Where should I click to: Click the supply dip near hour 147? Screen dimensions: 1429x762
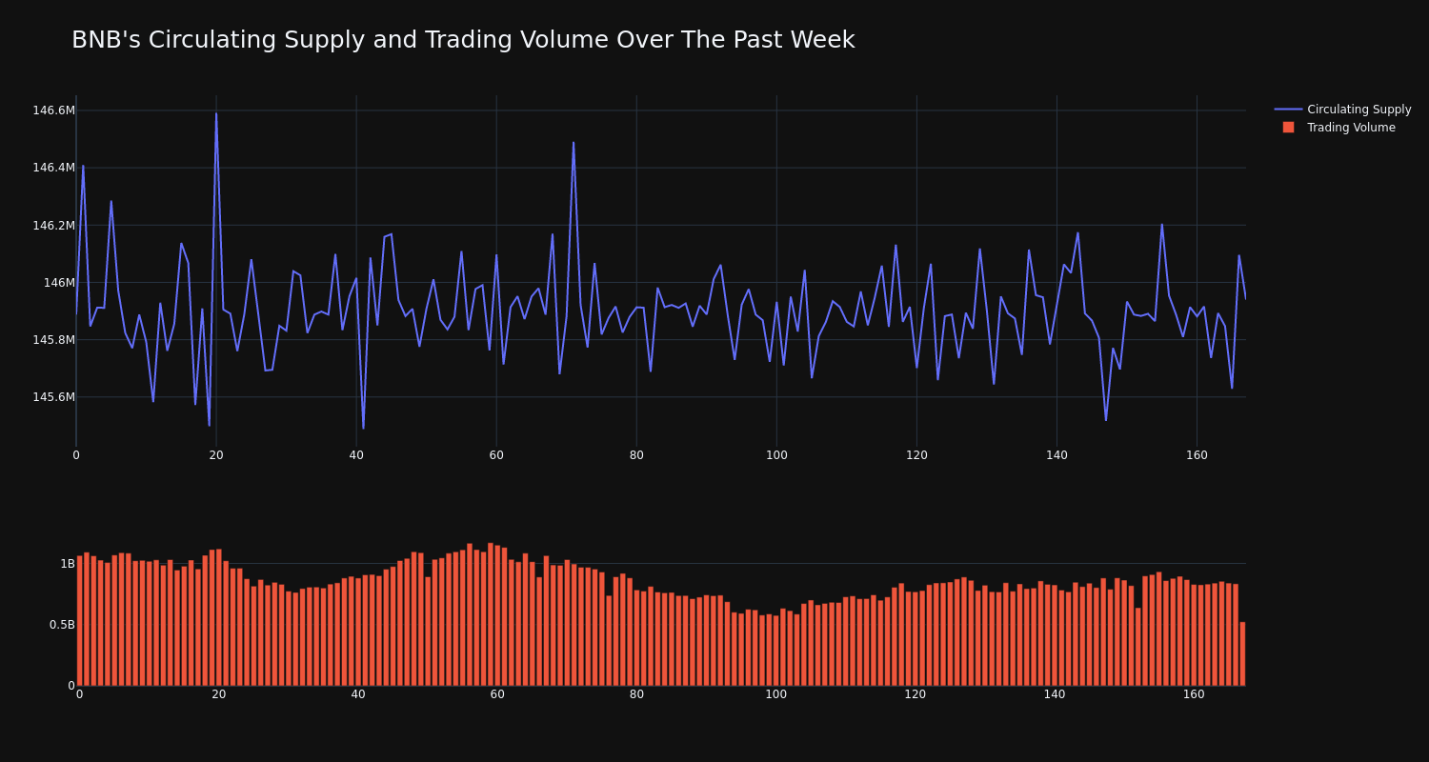(1106, 420)
